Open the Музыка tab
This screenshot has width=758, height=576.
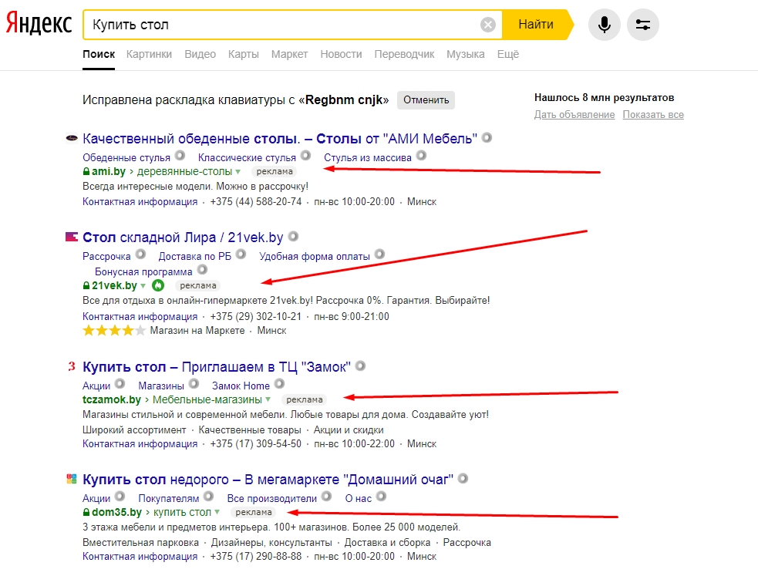click(466, 54)
